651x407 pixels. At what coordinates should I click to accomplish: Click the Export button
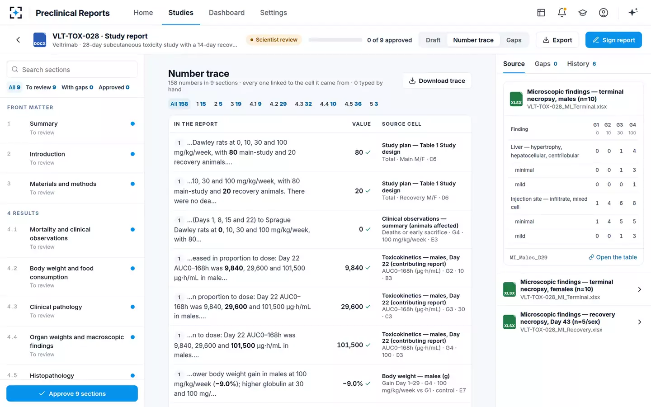(x=557, y=40)
